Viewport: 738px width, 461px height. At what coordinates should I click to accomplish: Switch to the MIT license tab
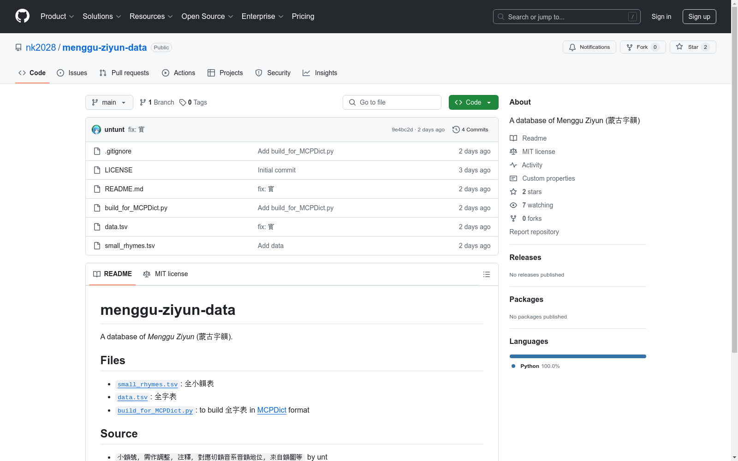click(x=166, y=274)
